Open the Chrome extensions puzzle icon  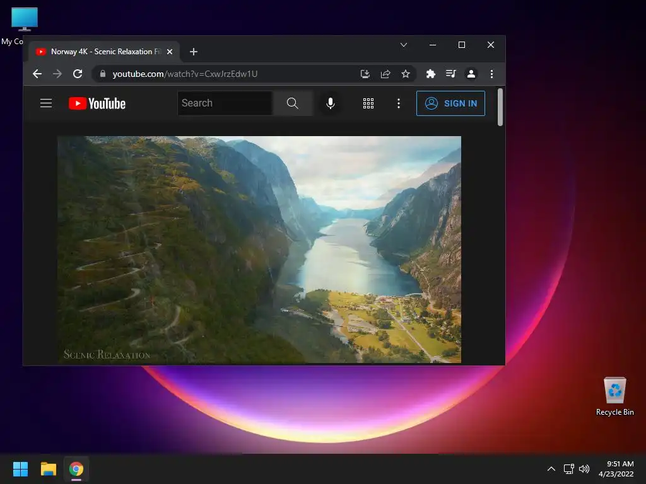coord(430,74)
